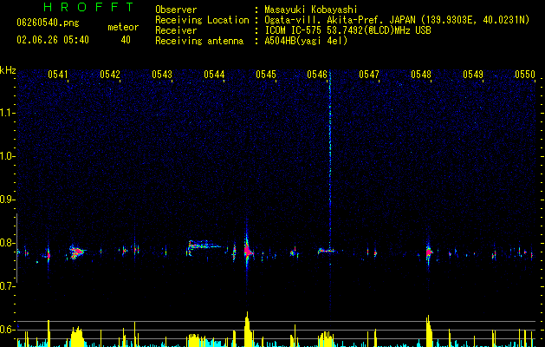Click the Receiving Location label
Viewport: 545px width, 347px height.
[x=202, y=20]
